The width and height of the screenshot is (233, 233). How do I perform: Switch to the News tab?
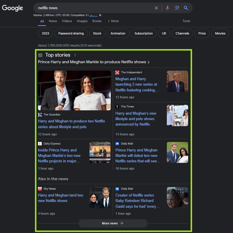click(53, 21)
